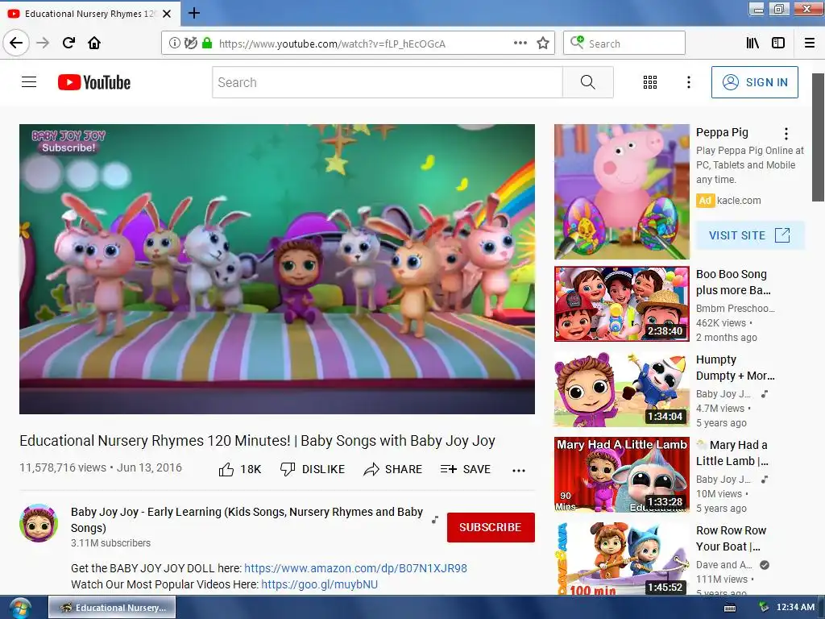Open the Peppa Pig ad options menu

(x=786, y=134)
